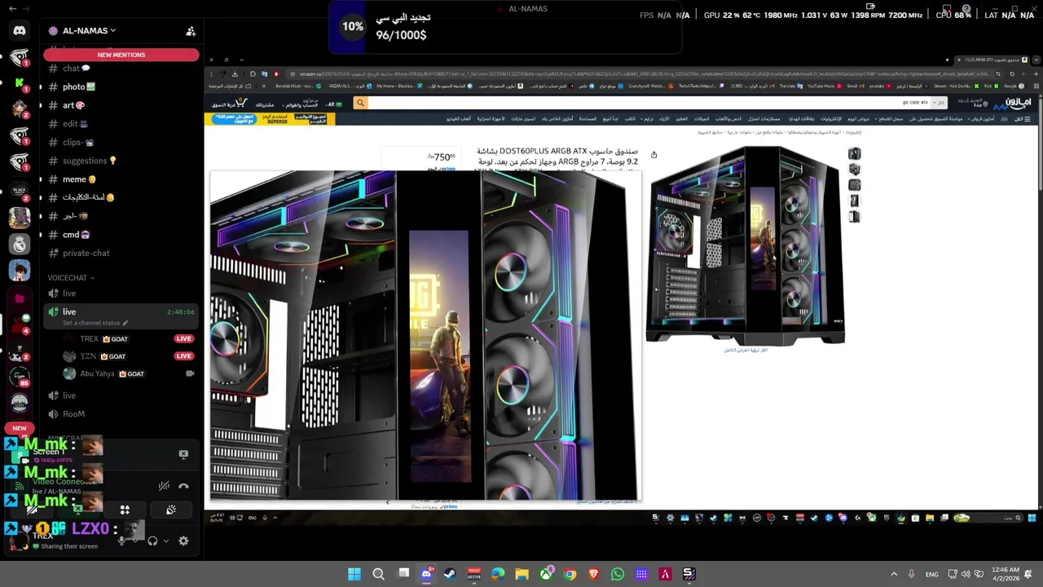This screenshot has width=1043, height=587.
Task: Share product using icon beside title
Action: coord(654,154)
